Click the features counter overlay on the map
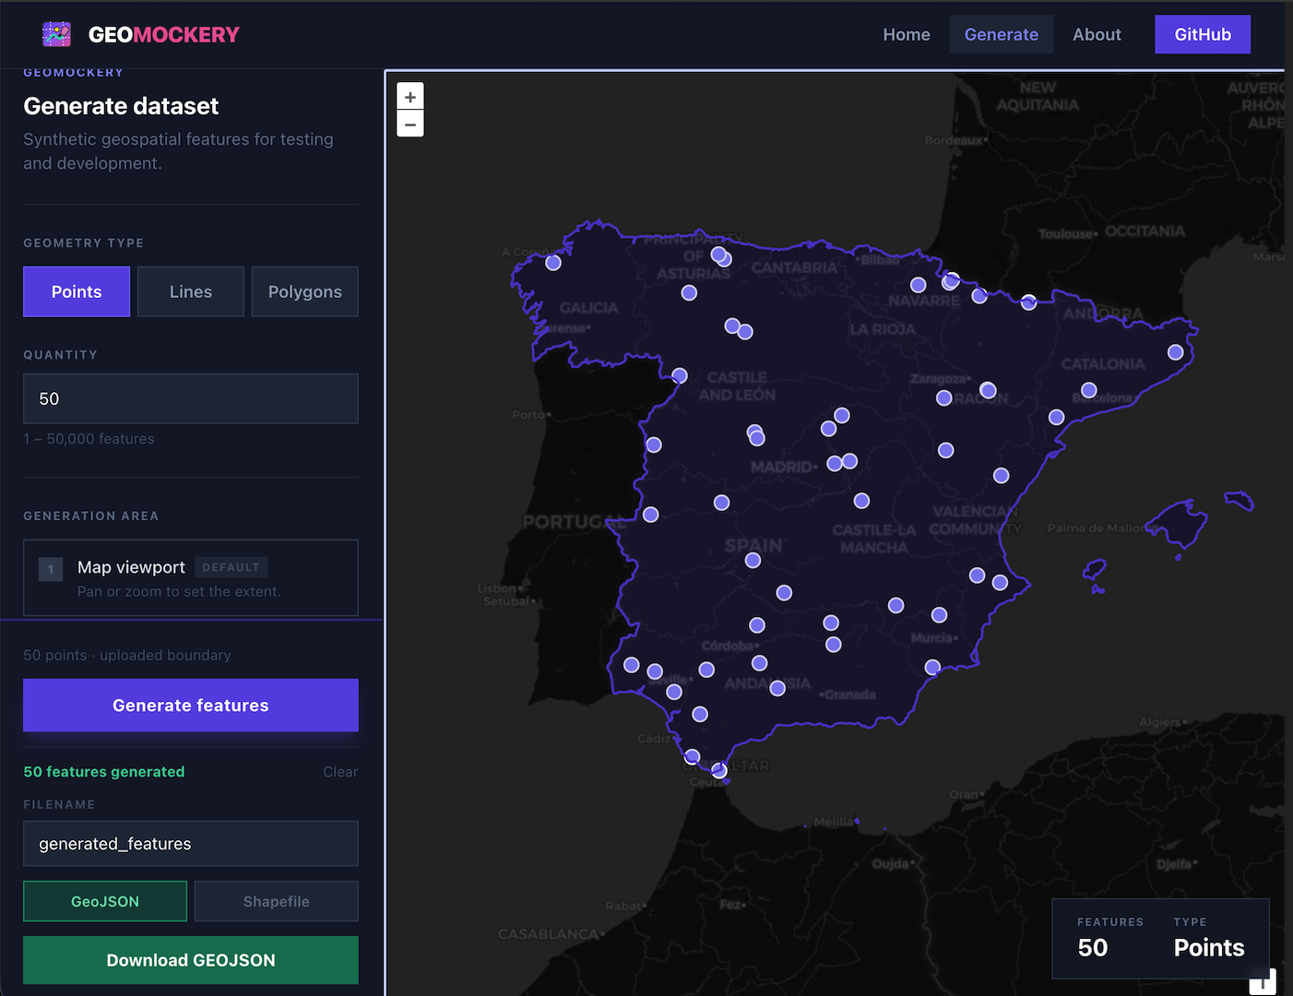This screenshot has height=996, width=1293. pos(1160,939)
